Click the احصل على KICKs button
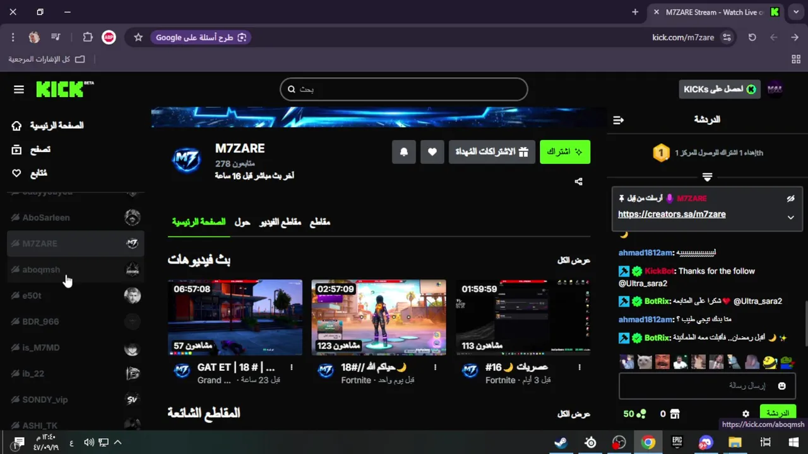808x454 pixels. pyautogui.click(x=718, y=89)
